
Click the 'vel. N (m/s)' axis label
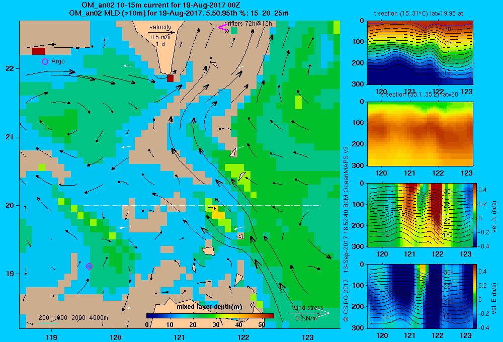[494, 217]
